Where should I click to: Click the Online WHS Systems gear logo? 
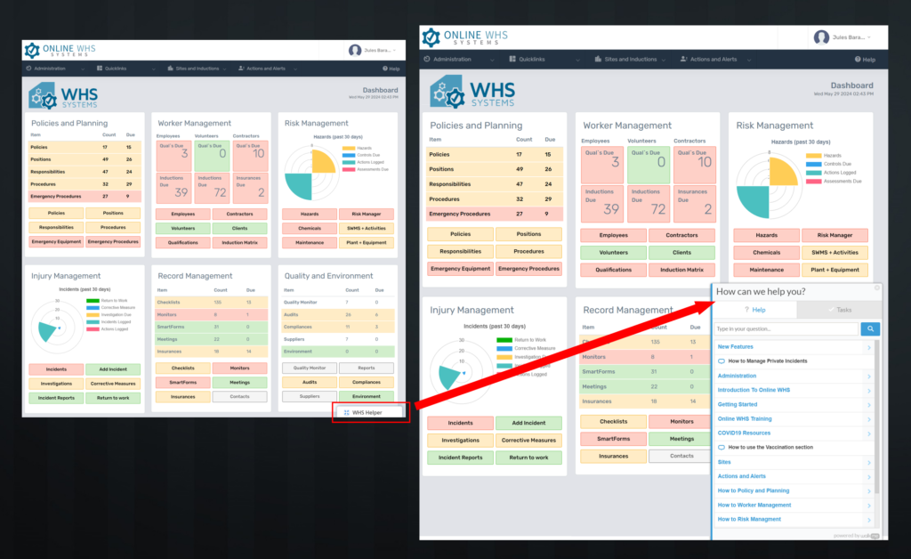[x=431, y=36]
